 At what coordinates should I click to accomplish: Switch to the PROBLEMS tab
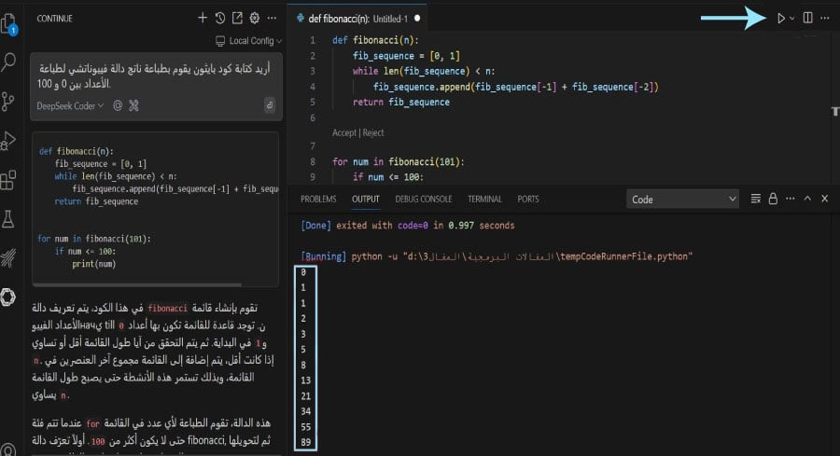click(x=318, y=200)
